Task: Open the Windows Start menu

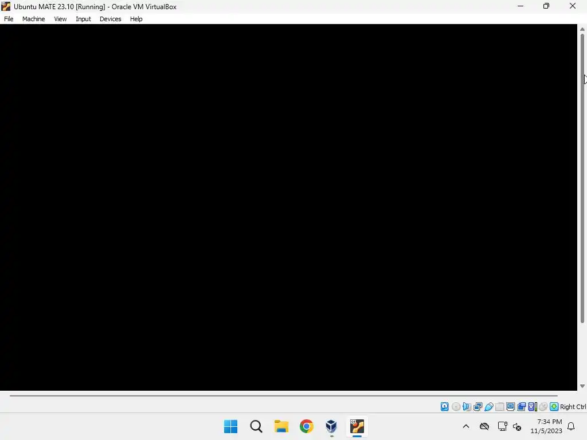Action: pos(230,426)
